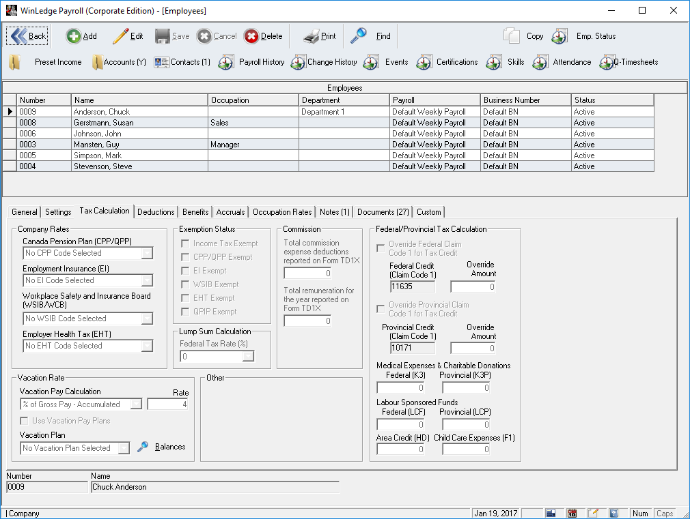Click the vacation Rate input field
Image resolution: width=690 pixels, height=519 pixels.
click(167, 404)
